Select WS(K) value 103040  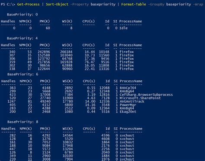tap(66, 55)
